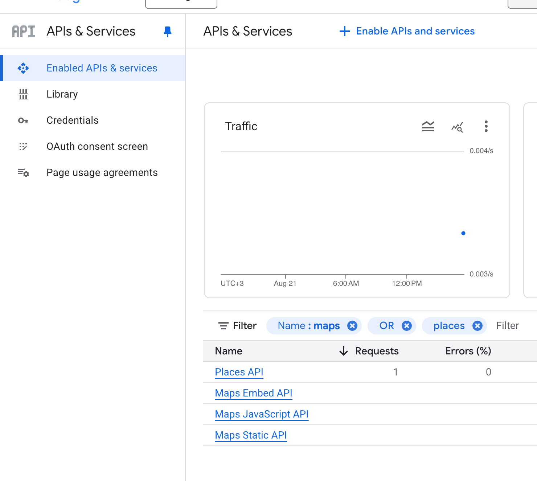The height and width of the screenshot is (481, 537).
Task: Click the Requests sort arrow icon
Action: coord(343,351)
